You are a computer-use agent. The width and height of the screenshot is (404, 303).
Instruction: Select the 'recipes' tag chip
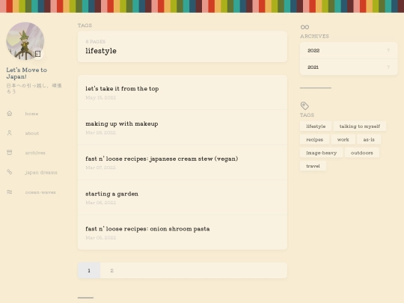(x=314, y=139)
